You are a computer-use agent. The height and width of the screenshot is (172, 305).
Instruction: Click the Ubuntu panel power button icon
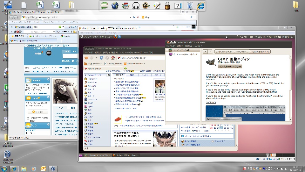(x=292, y=37)
